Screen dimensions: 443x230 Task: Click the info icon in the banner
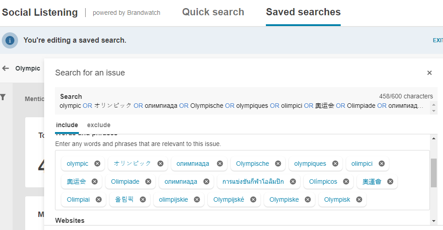click(10, 40)
